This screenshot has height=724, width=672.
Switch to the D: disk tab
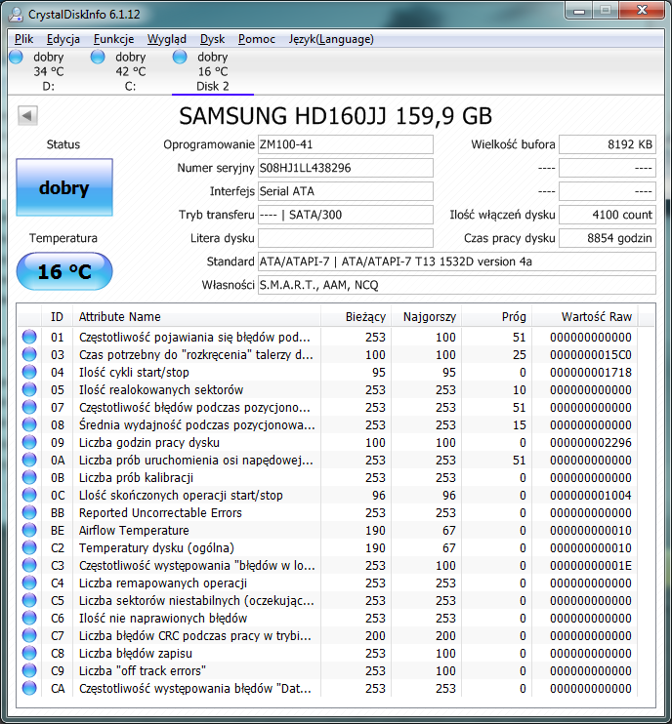click(49, 71)
